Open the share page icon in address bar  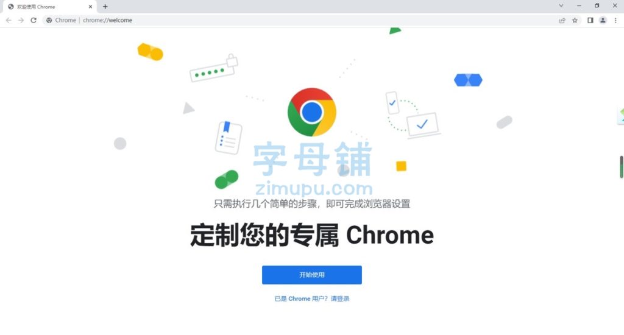point(562,20)
